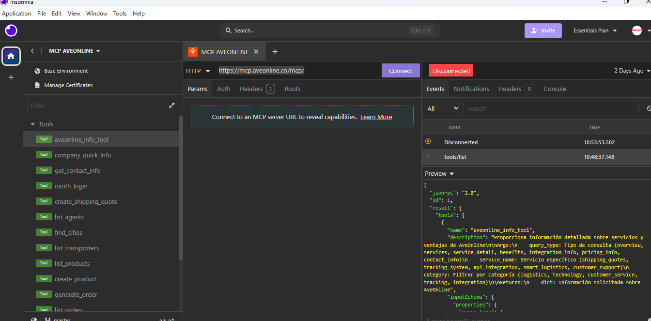Collapse the Tools tree section
The width and height of the screenshot is (651, 321).
pyautogui.click(x=33, y=124)
